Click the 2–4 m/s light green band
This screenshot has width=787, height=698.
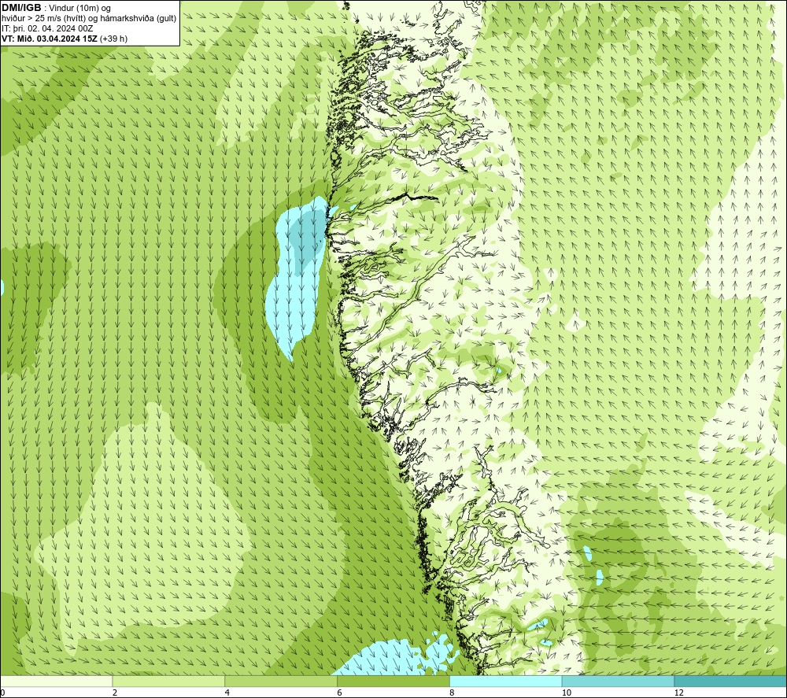(168, 681)
